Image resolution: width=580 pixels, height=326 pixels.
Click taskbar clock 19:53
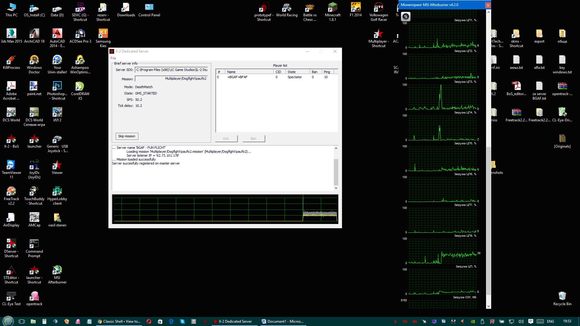[x=567, y=321]
